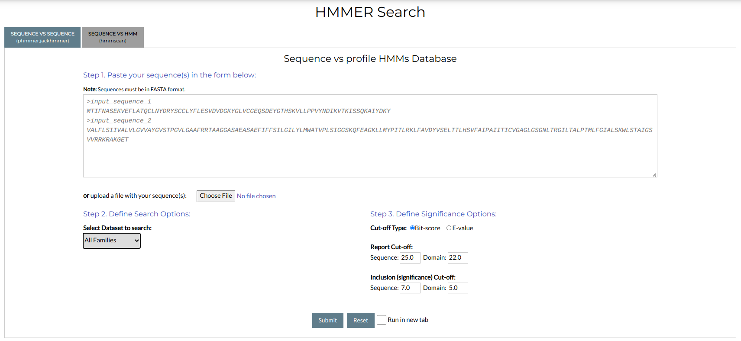Image resolution: width=741 pixels, height=341 pixels.
Task: Select the Bit-score cut-off radio button
Action: 412,228
